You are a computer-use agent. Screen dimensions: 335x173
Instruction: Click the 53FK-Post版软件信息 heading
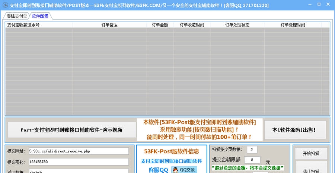tap(172, 151)
